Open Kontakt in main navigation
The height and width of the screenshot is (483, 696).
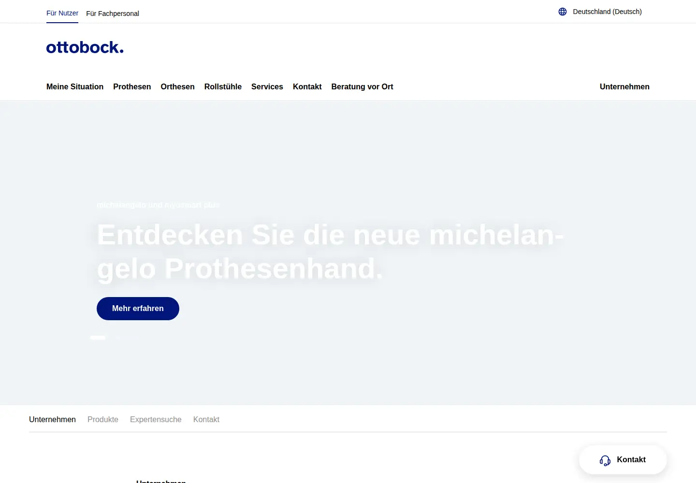click(307, 86)
